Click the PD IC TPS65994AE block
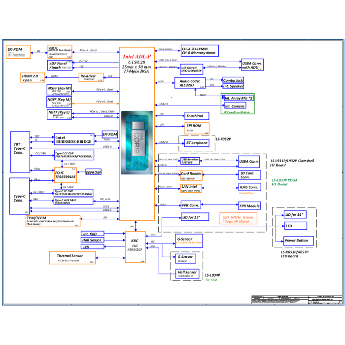Screen dimensions: 345x345 click(66, 175)
